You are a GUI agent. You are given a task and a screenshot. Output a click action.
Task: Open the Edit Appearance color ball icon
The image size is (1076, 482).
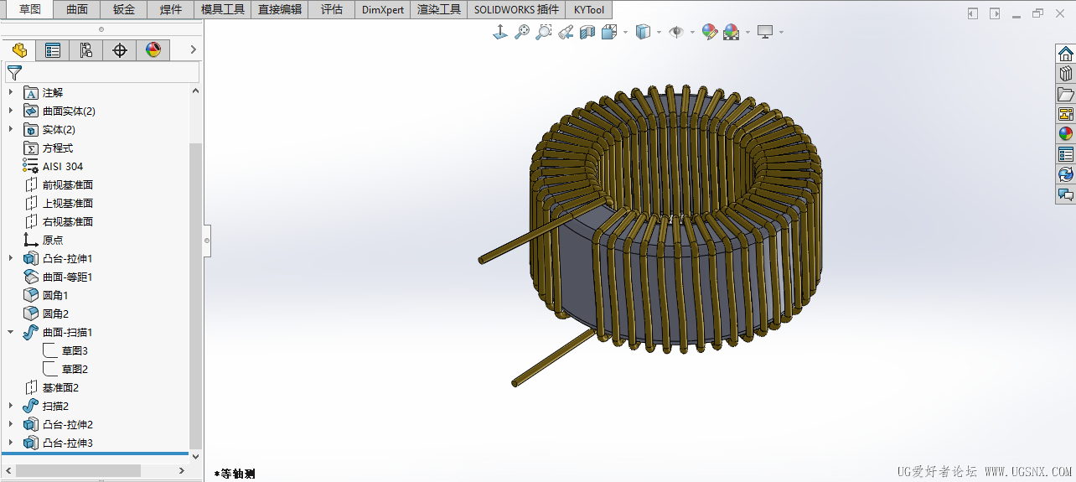pos(710,32)
